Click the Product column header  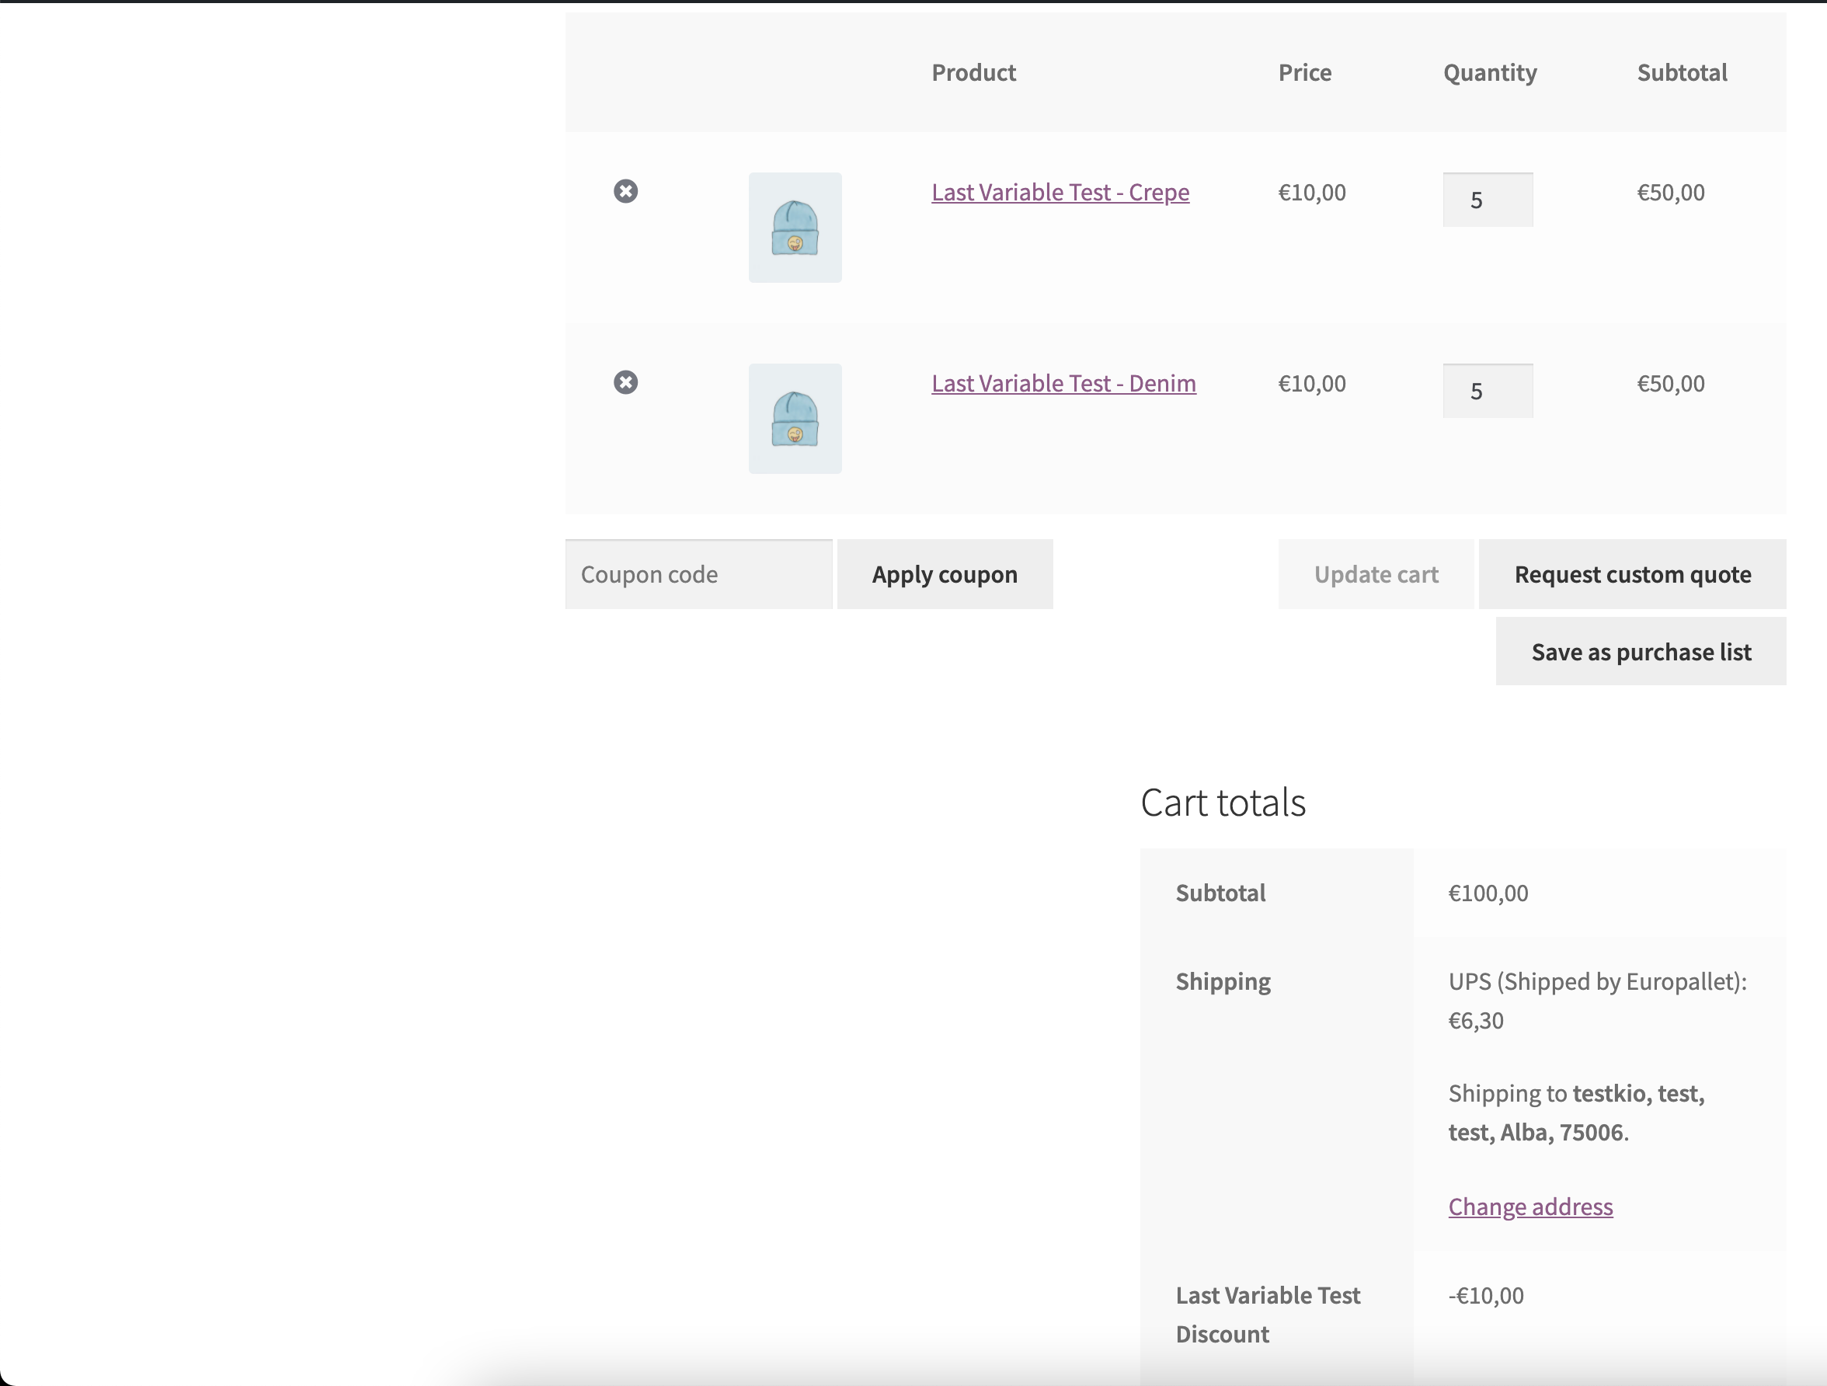point(973,73)
